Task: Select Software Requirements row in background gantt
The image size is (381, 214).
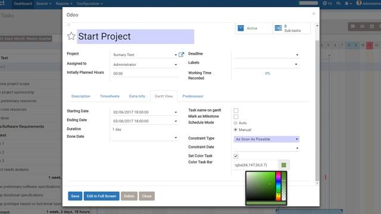Action: coord(23,127)
